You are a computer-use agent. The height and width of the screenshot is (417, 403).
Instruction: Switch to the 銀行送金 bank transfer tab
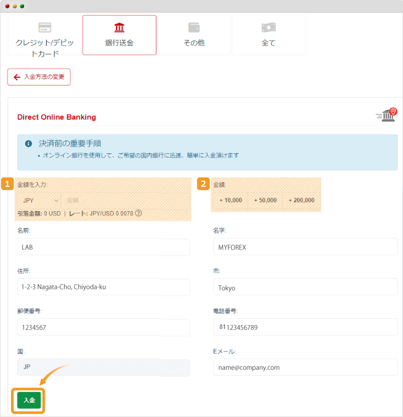(119, 35)
